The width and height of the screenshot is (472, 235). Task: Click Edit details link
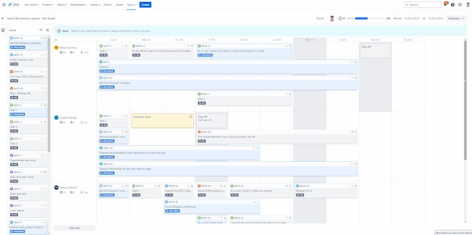pos(48,18)
